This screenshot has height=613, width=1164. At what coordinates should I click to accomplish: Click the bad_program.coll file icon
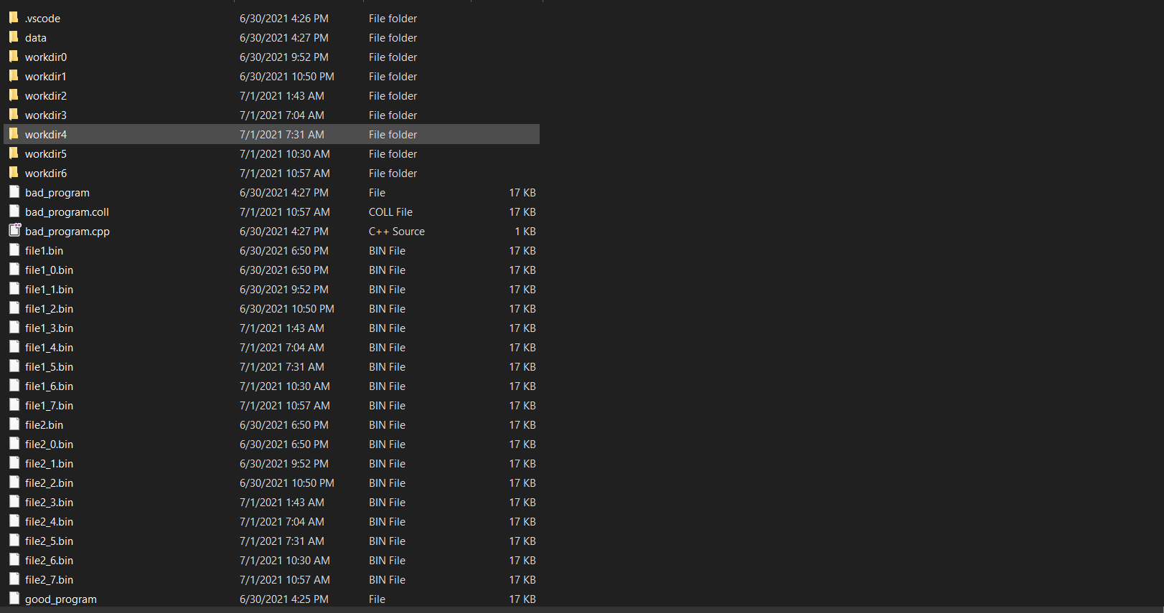pyautogui.click(x=14, y=211)
